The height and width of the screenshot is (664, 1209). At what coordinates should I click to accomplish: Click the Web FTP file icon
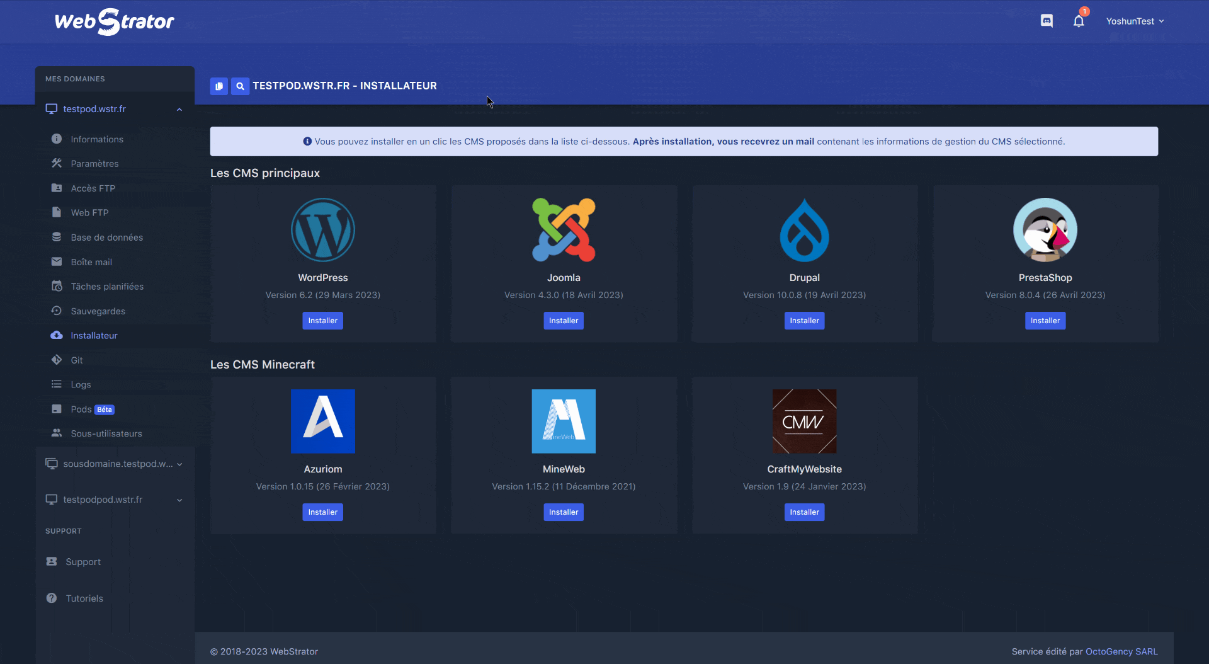[x=57, y=212]
